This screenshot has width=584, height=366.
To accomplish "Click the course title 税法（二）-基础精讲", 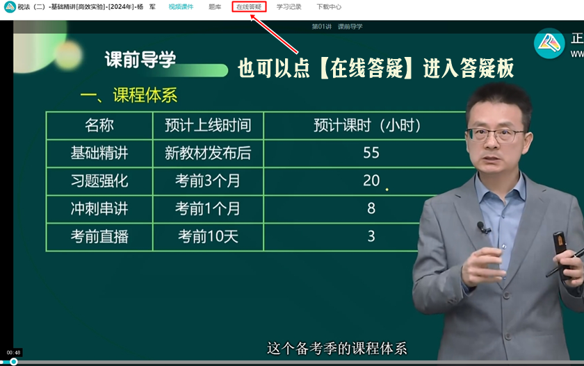I will 87,7.
